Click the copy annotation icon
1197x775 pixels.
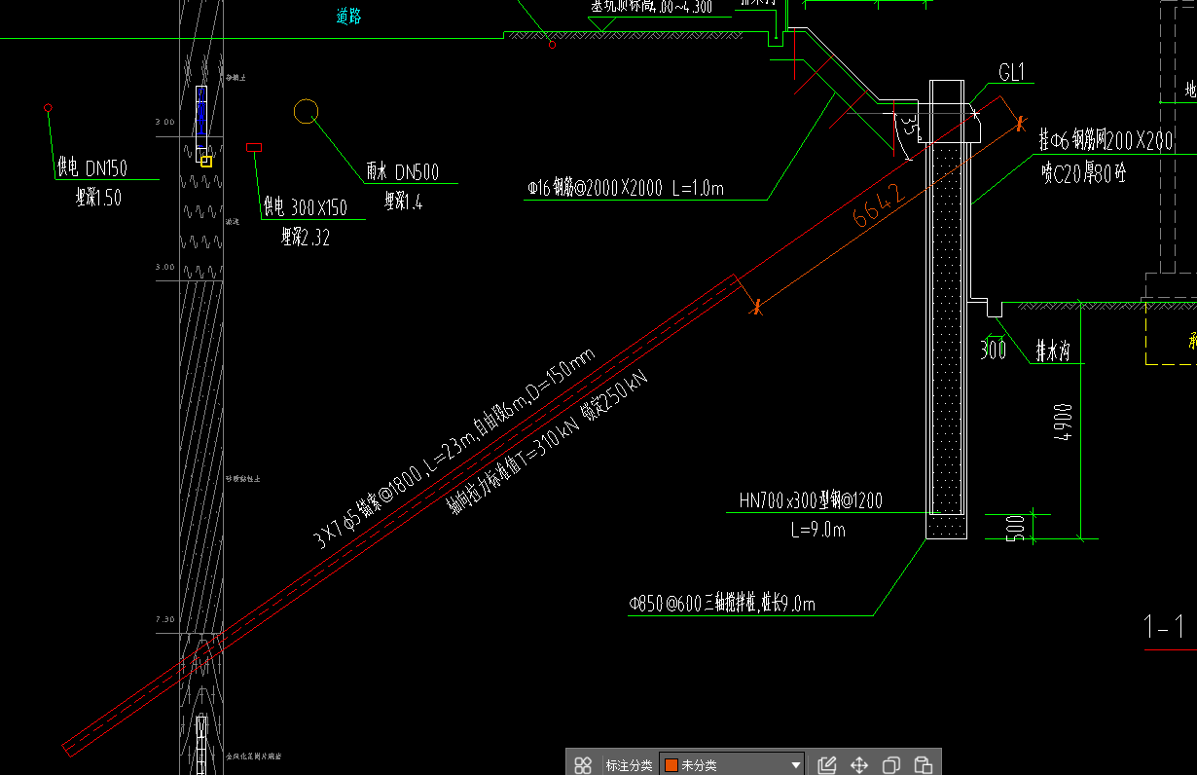pos(891,765)
